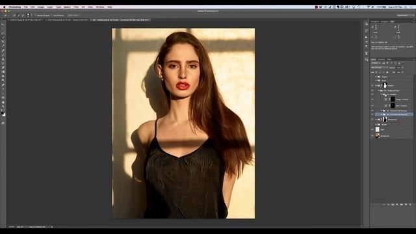This screenshot has width=416, height=234.
Task: Select the Eraser tool
Action: (x=3, y=68)
